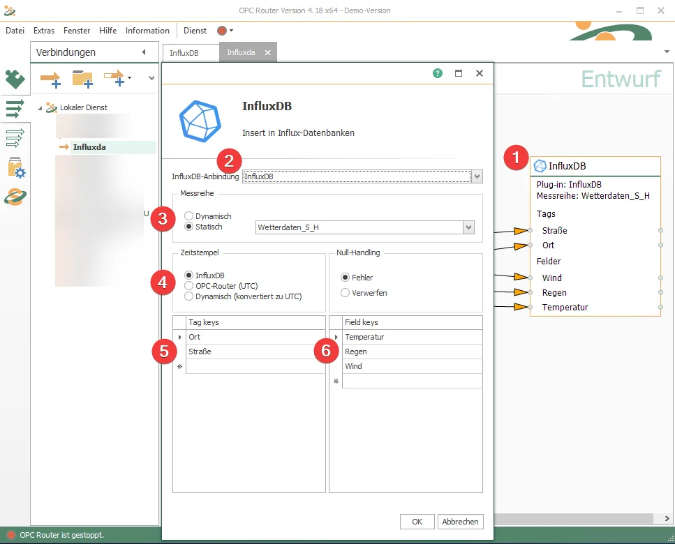The image size is (675, 544).
Task: Click the red service status circle icon
Action: (222, 31)
